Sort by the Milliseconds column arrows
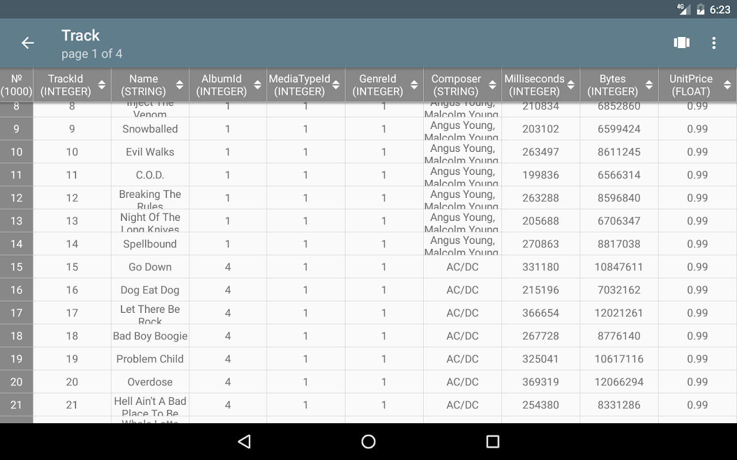This screenshot has height=460, width=737. [571, 85]
